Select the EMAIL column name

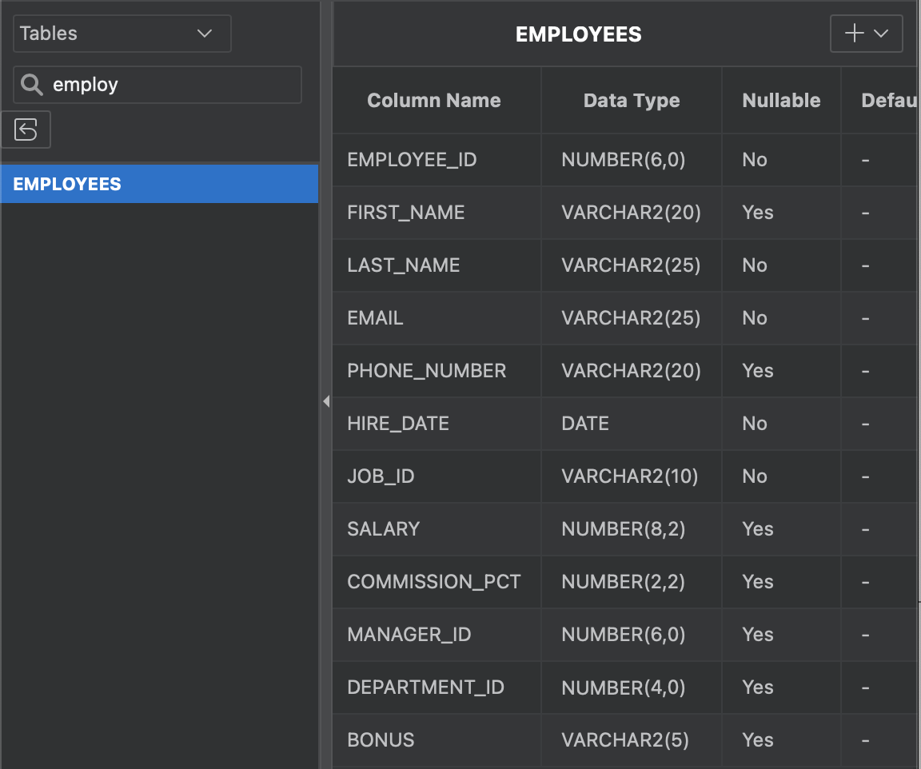tap(375, 318)
